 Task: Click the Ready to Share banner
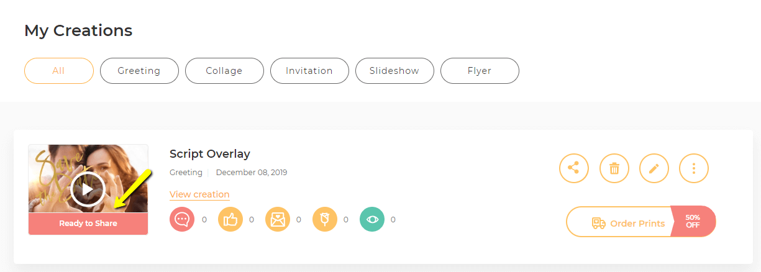(88, 224)
